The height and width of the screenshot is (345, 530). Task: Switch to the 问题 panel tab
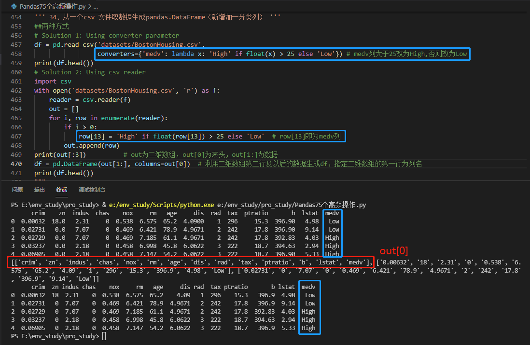[17, 190]
